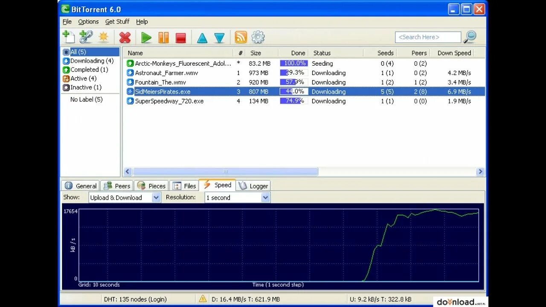Open the RSS Downloader icon

click(x=241, y=38)
